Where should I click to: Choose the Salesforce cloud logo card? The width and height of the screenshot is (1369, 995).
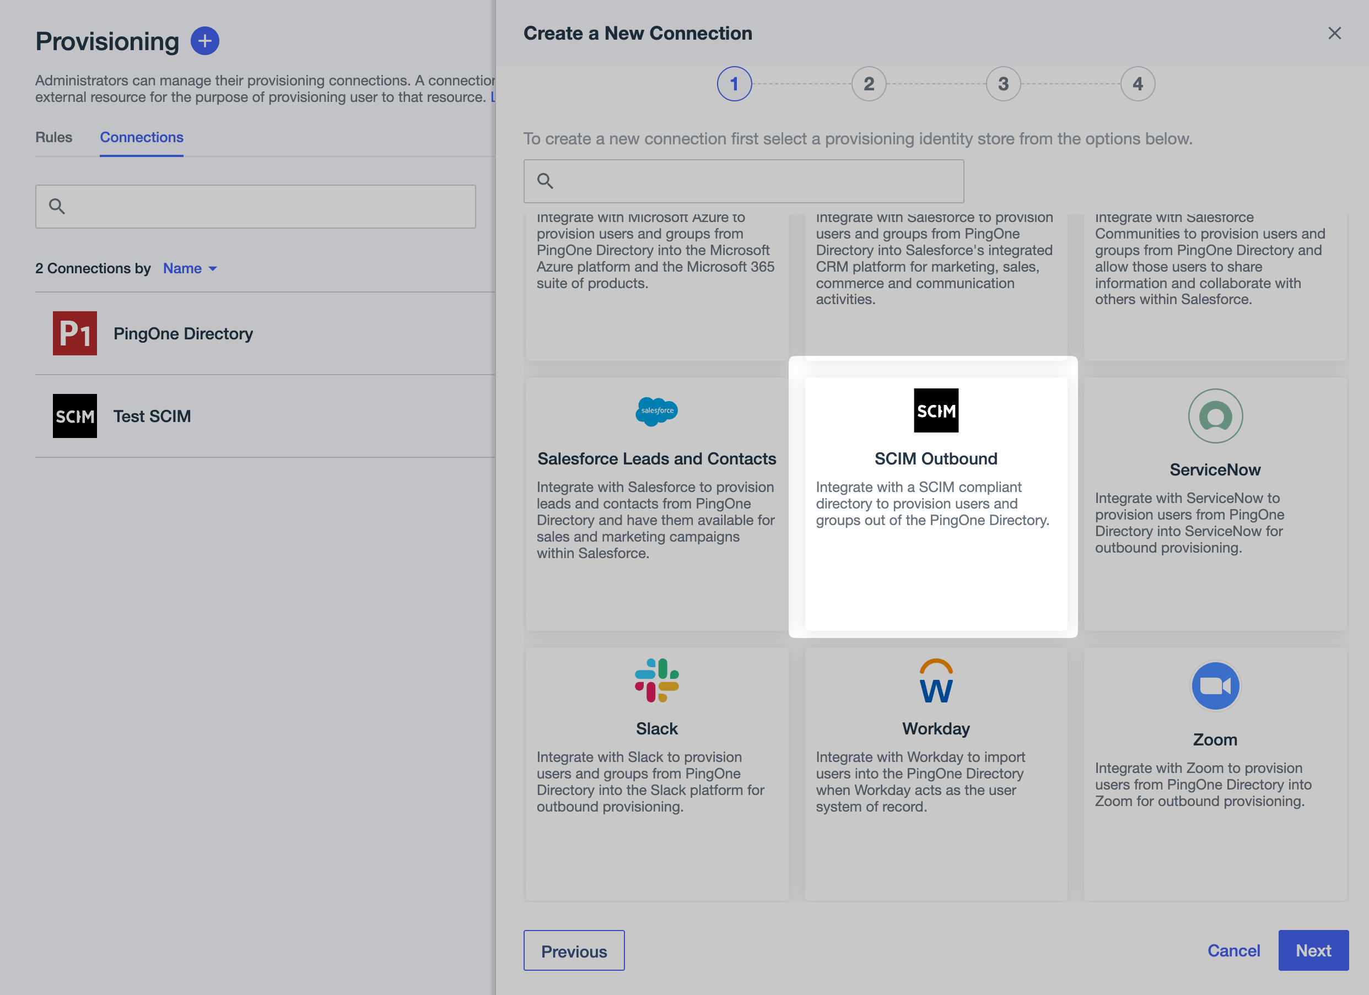coord(657,411)
